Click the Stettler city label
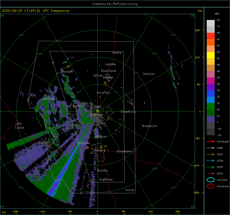The width and height of the screenshot is (230, 215). click(149, 74)
